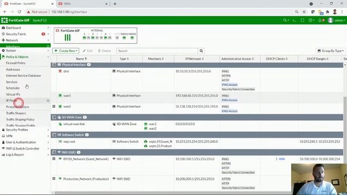Screen dimensions: 347x195
Task: Open Addresses page
Action: (13, 69)
